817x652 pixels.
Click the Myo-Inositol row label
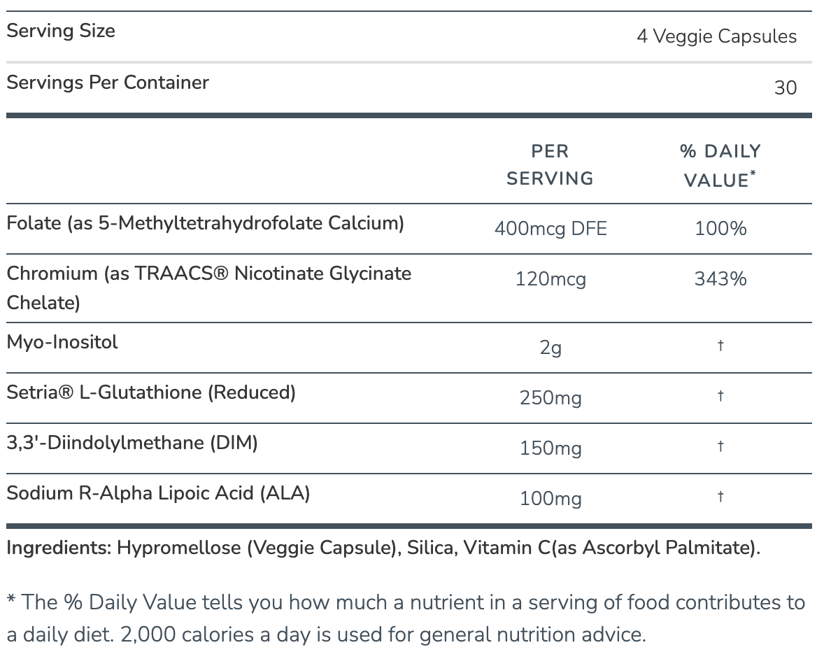click(x=62, y=342)
